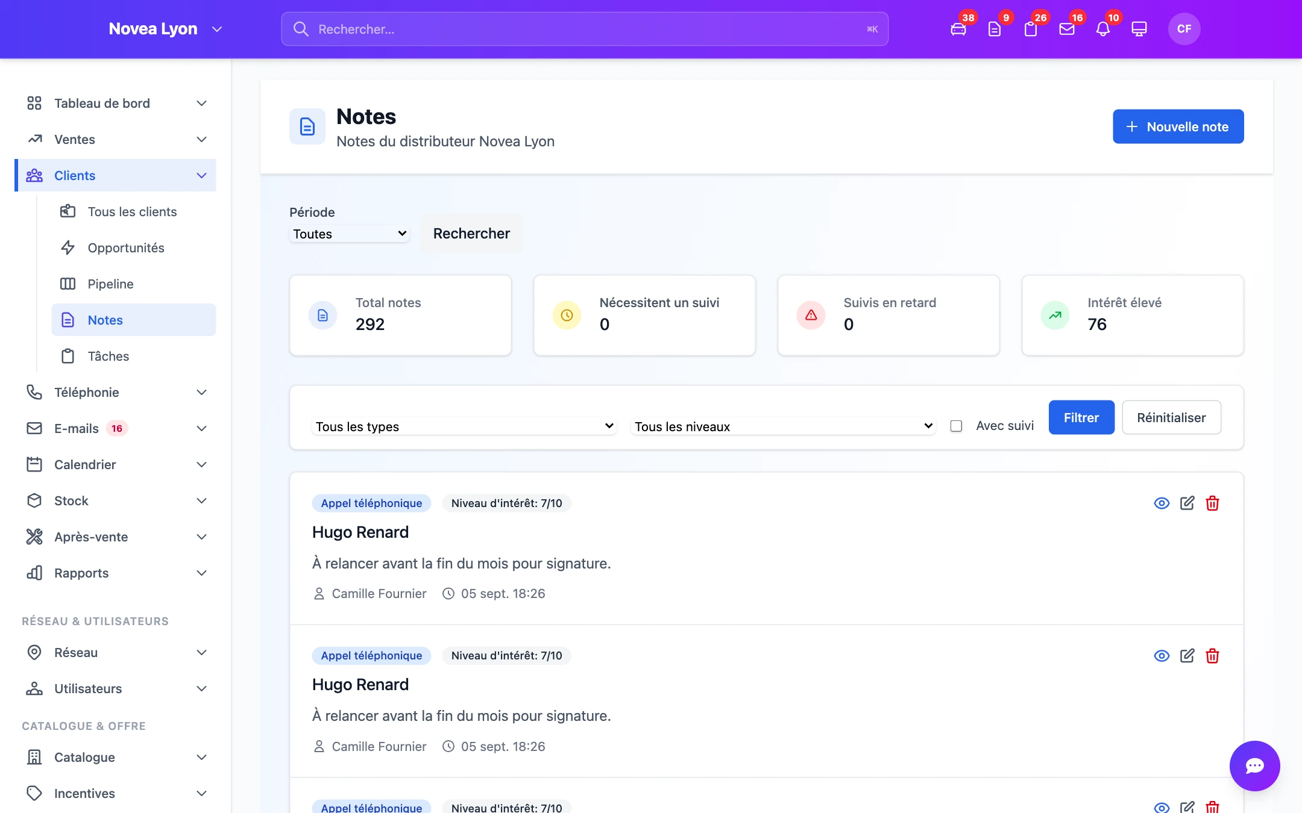Click the Nouvelle note button
Image resolution: width=1302 pixels, height=813 pixels.
[x=1178, y=126]
